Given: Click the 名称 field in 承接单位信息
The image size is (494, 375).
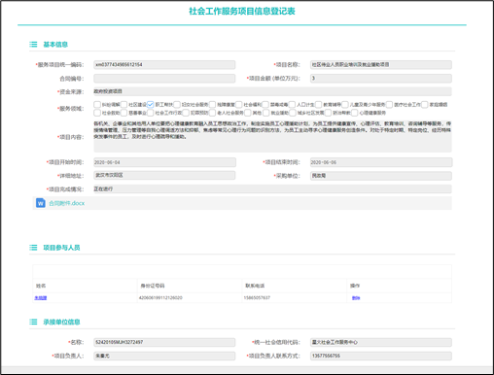Looking at the screenshot, I should point(164,342).
